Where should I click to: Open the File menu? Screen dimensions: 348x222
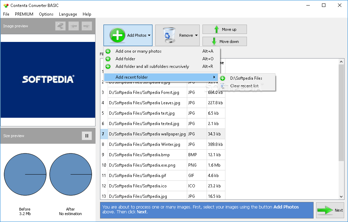[6, 14]
